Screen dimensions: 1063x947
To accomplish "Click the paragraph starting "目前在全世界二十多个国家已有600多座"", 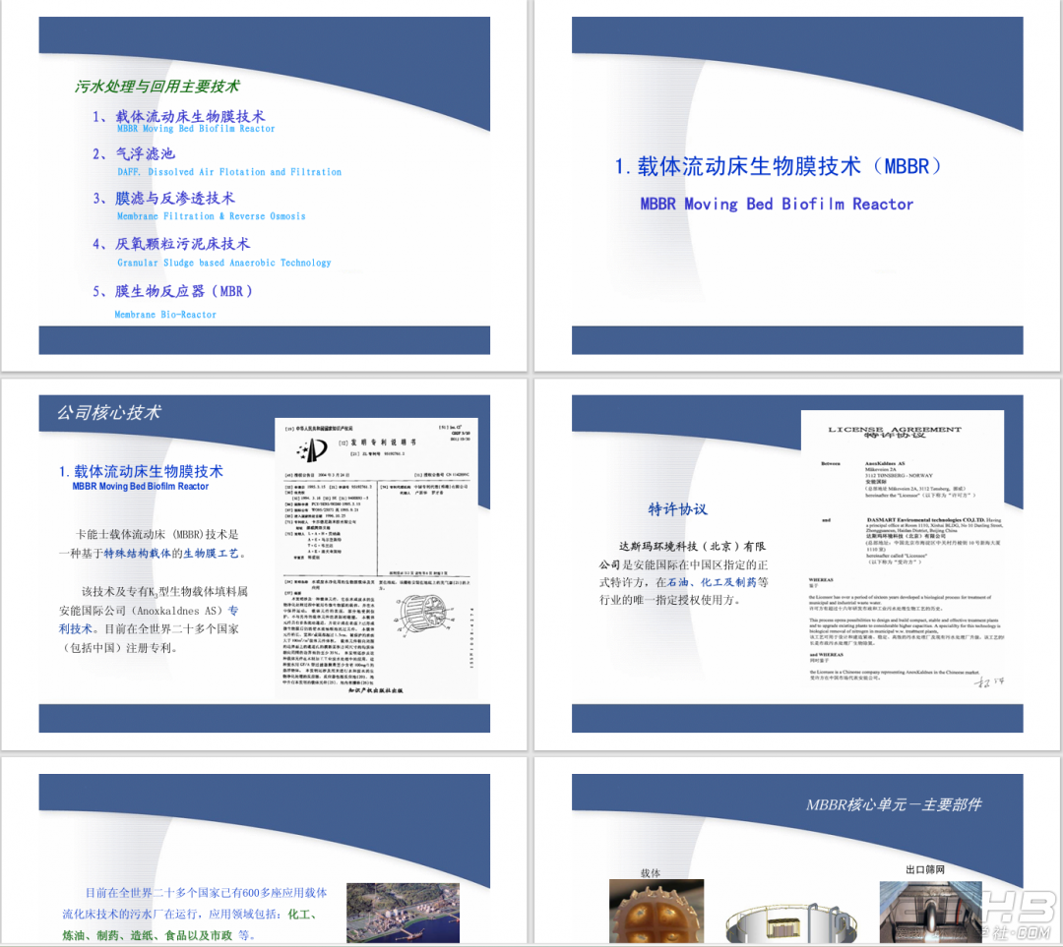I will pos(195,914).
